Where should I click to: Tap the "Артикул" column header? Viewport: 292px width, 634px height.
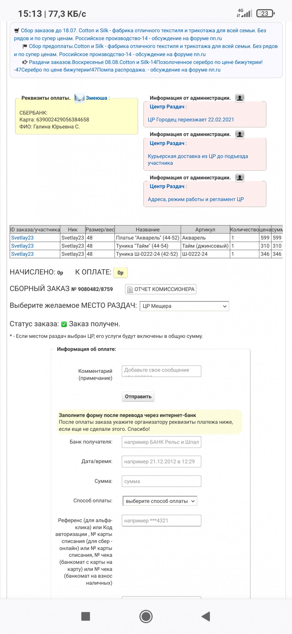pos(205,230)
